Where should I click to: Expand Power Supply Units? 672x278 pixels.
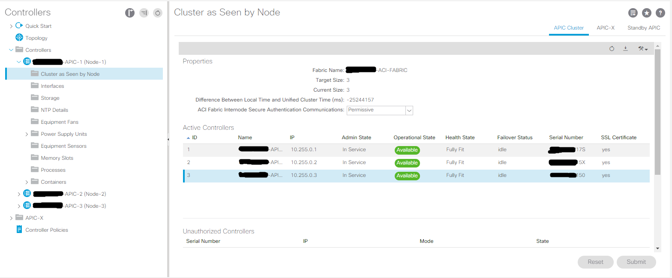[x=27, y=134]
